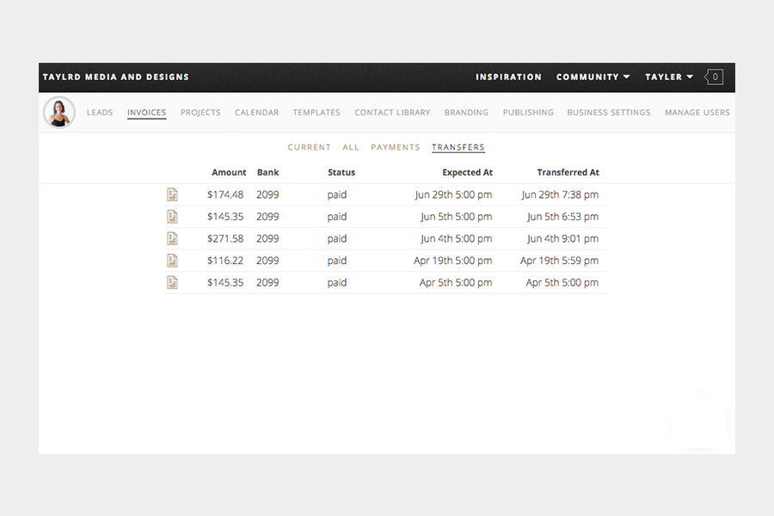This screenshot has width=774, height=516.
Task: Switch to the Current invoices tab
Action: tap(309, 148)
